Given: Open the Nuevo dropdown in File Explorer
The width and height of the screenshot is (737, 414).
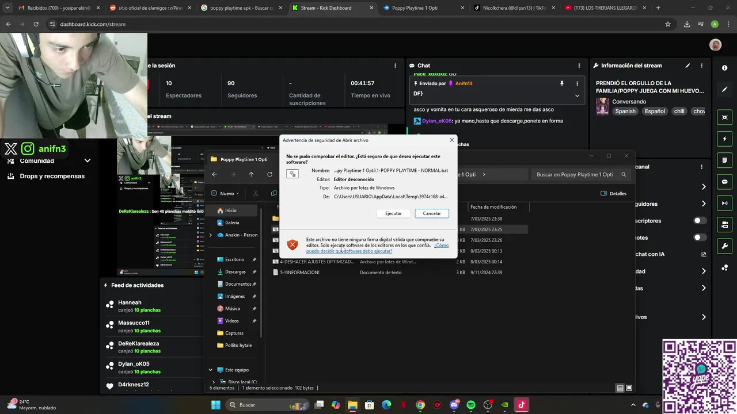Looking at the screenshot, I should pyautogui.click(x=225, y=193).
